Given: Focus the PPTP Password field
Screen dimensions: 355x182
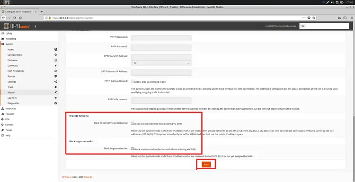Looking at the screenshot, I should tap(161, 47).
